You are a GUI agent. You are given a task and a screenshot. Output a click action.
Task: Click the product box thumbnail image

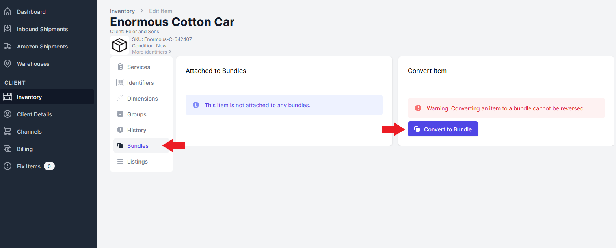[x=119, y=45]
